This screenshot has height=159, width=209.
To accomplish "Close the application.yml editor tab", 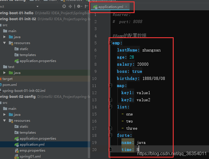I will [126, 7].
